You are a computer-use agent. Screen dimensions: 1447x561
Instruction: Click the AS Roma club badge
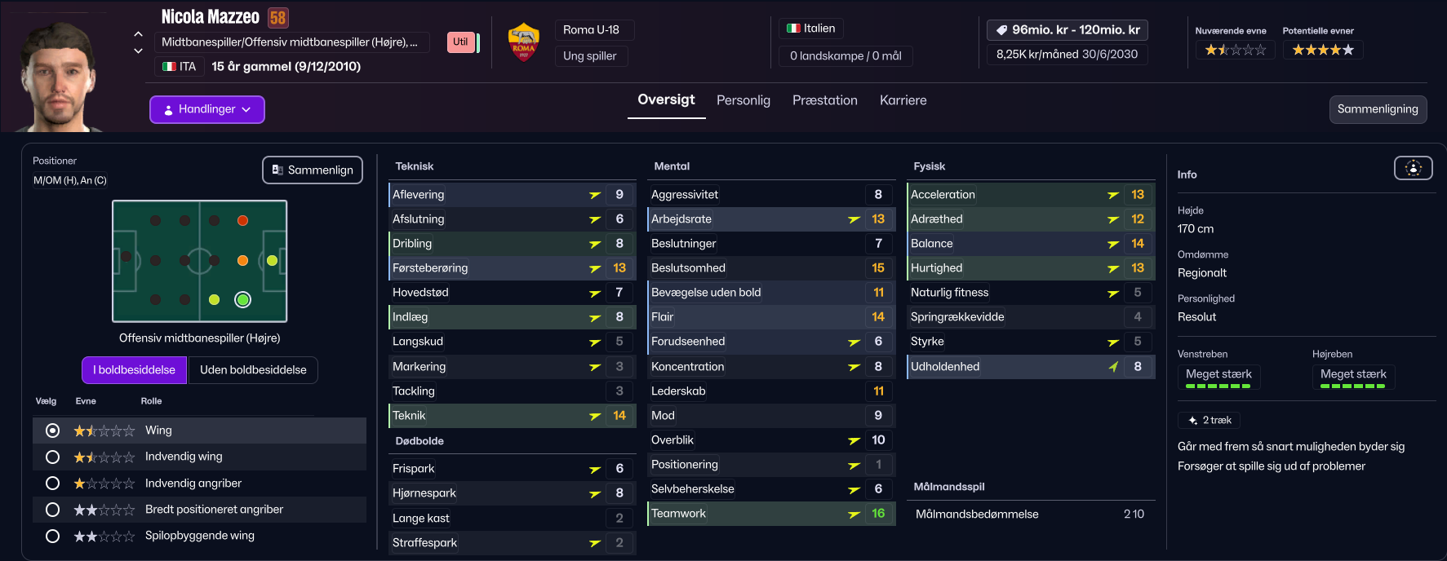pos(523,42)
